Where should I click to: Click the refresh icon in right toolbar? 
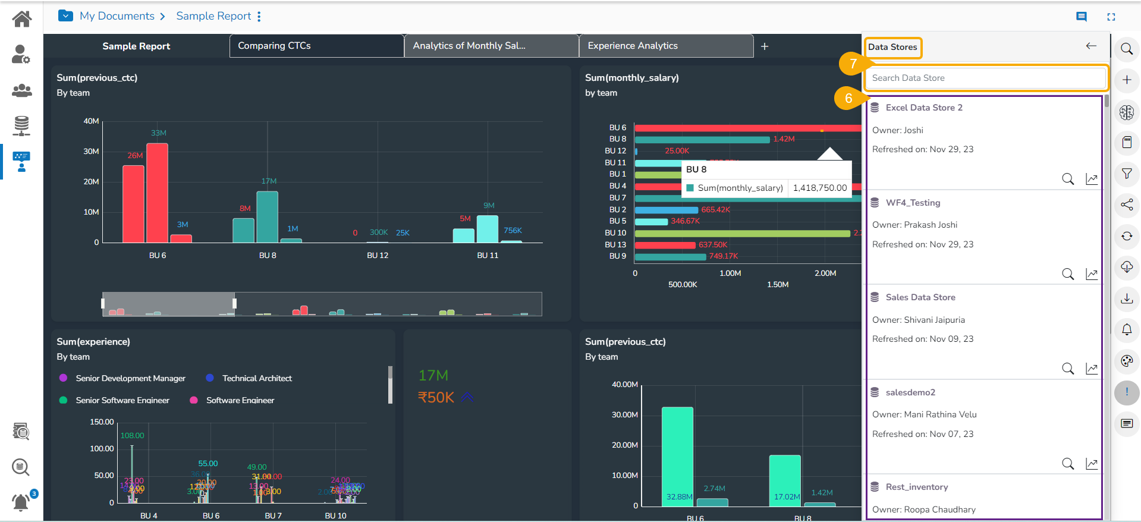click(1127, 236)
